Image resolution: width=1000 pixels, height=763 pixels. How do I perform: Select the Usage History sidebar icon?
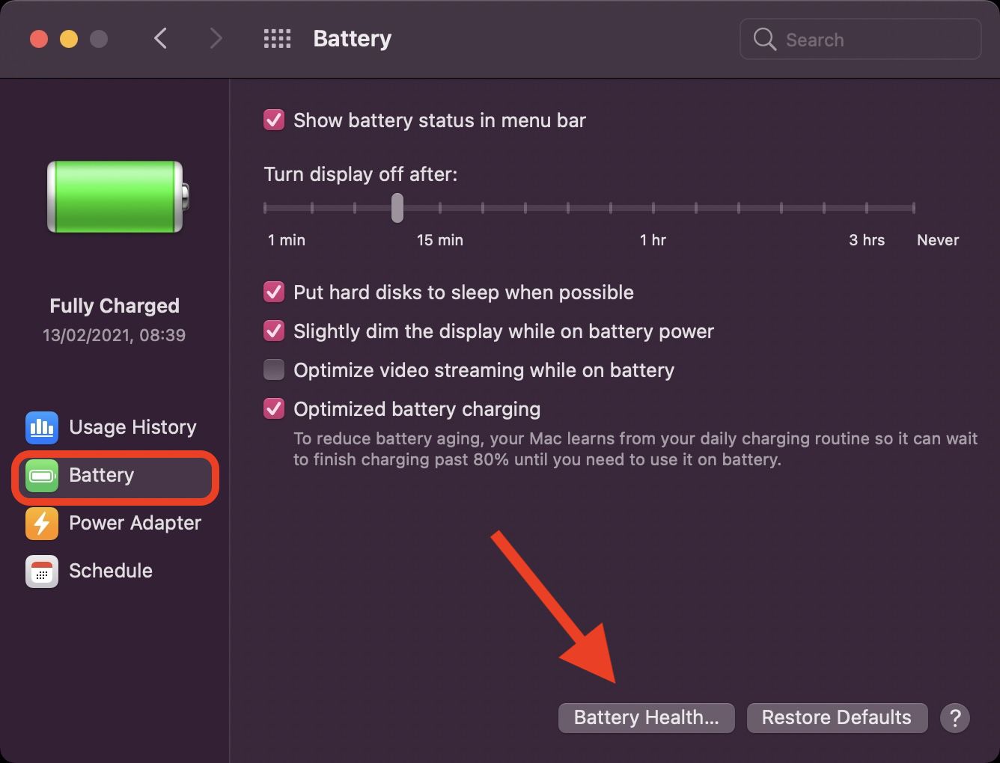click(42, 427)
